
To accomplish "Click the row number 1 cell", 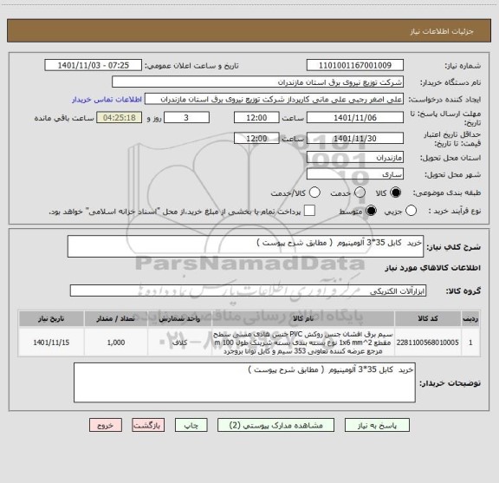I will point(470,343).
